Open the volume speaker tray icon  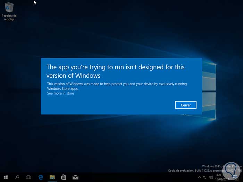(211, 177)
